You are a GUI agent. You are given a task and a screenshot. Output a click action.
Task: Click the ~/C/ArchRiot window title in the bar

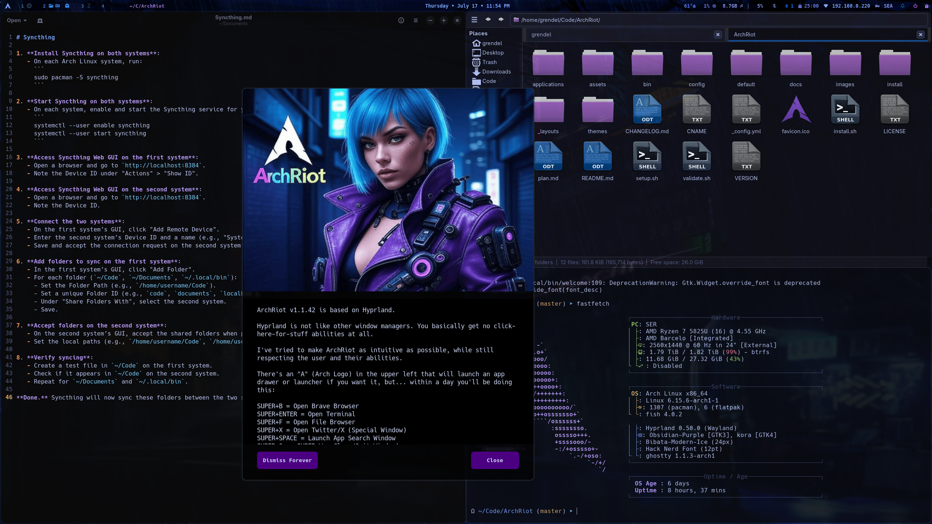click(147, 6)
